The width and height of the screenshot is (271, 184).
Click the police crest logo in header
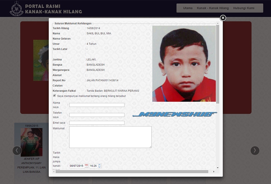(15, 8)
